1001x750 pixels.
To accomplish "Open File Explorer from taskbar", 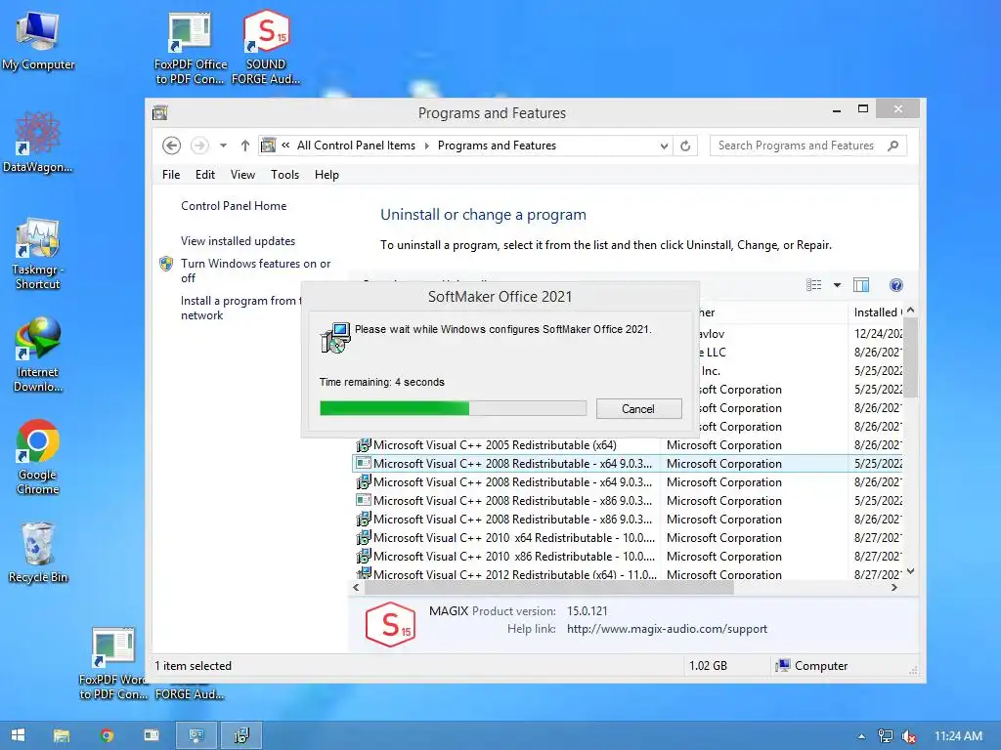I will (62, 735).
